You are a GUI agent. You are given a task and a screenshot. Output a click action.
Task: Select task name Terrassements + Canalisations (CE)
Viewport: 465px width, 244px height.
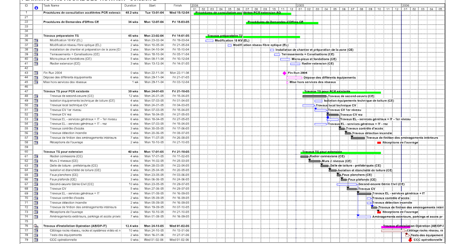point(75,54)
